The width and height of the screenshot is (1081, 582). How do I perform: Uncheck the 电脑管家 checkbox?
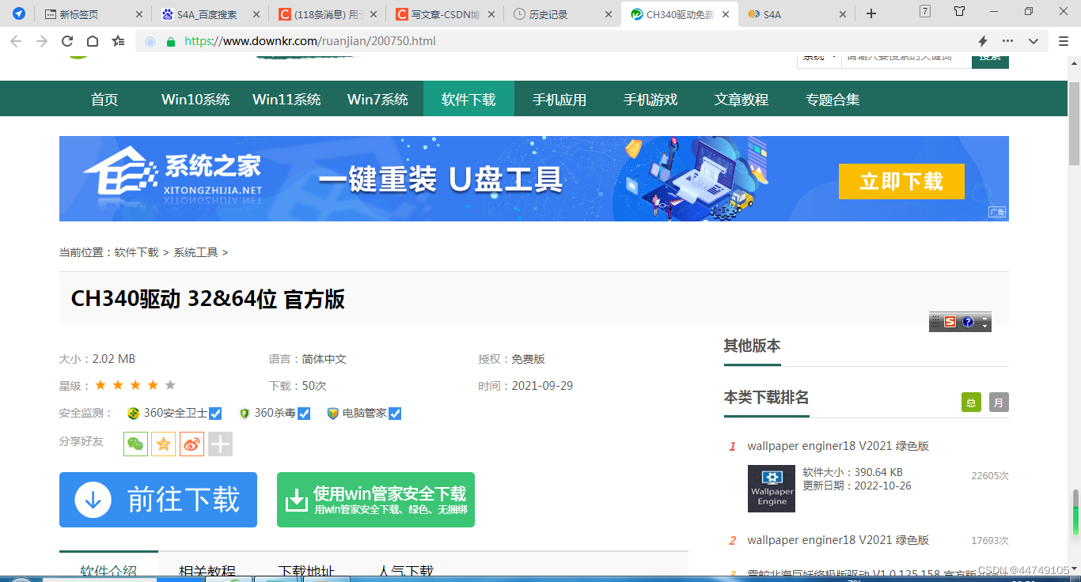tap(396, 413)
